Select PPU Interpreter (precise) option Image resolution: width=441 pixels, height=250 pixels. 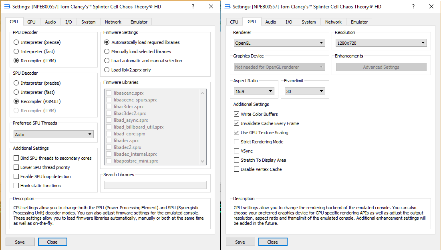point(16,42)
